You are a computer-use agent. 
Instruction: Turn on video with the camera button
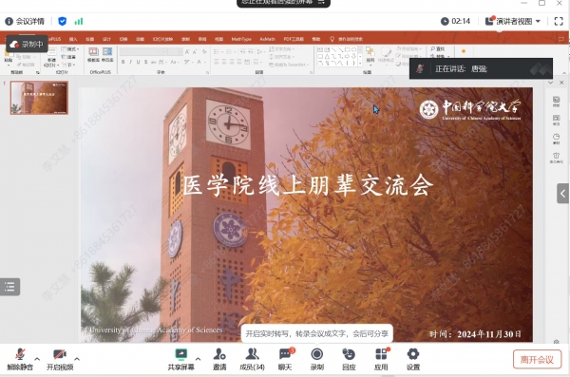coord(60,359)
